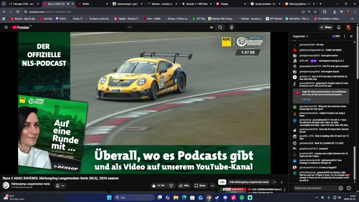Click the Läs mer link in chat
The width and height of the screenshot is (359, 202).
[306, 99]
